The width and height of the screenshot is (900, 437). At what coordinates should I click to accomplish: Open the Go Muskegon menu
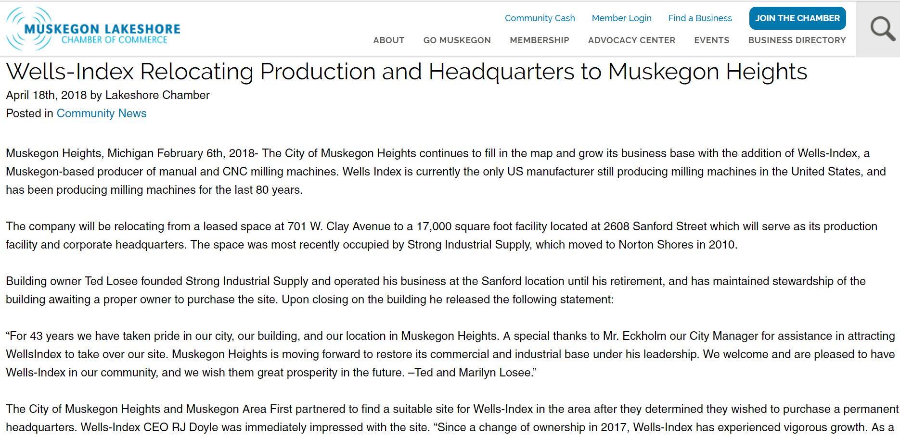tap(457, 40)
